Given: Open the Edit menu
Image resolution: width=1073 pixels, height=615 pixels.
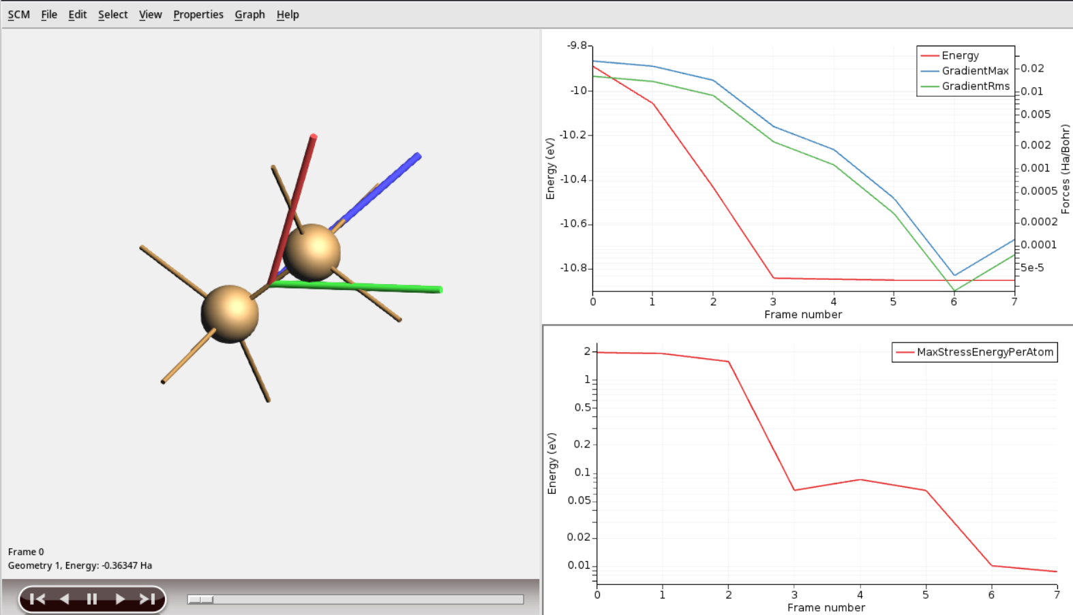Looking at the screenshot, I should click(77, 14).
